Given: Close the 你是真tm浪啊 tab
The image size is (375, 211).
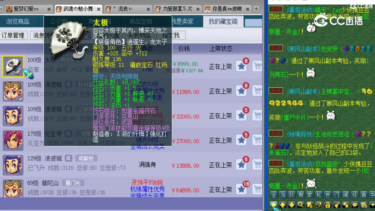Looking at the screenshot, I should tap(248, 9).
